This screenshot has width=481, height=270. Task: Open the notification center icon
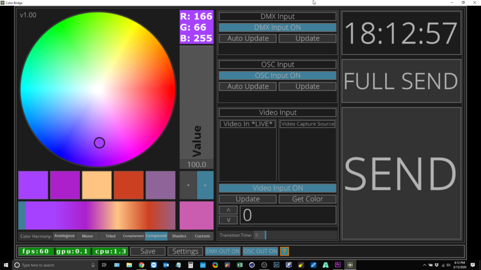coord(473,265)
